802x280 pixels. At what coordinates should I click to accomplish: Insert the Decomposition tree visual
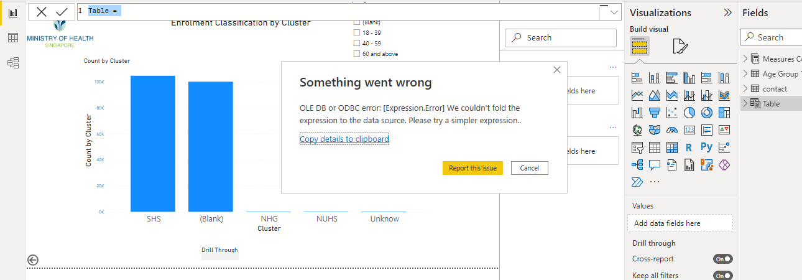tap(637, 165)
